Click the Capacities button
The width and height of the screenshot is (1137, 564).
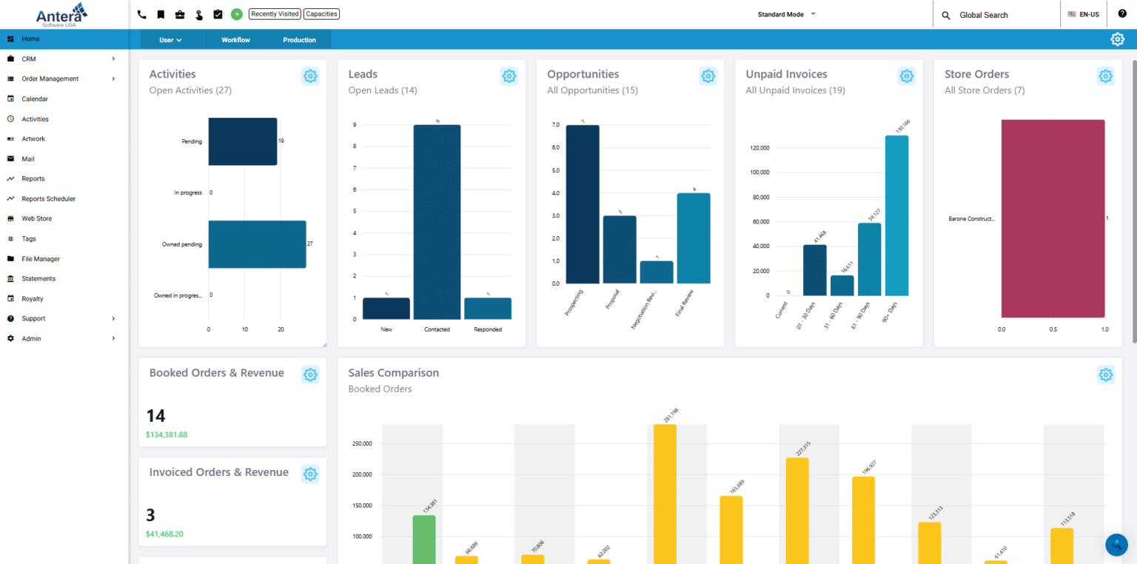[x=321, y=13]
